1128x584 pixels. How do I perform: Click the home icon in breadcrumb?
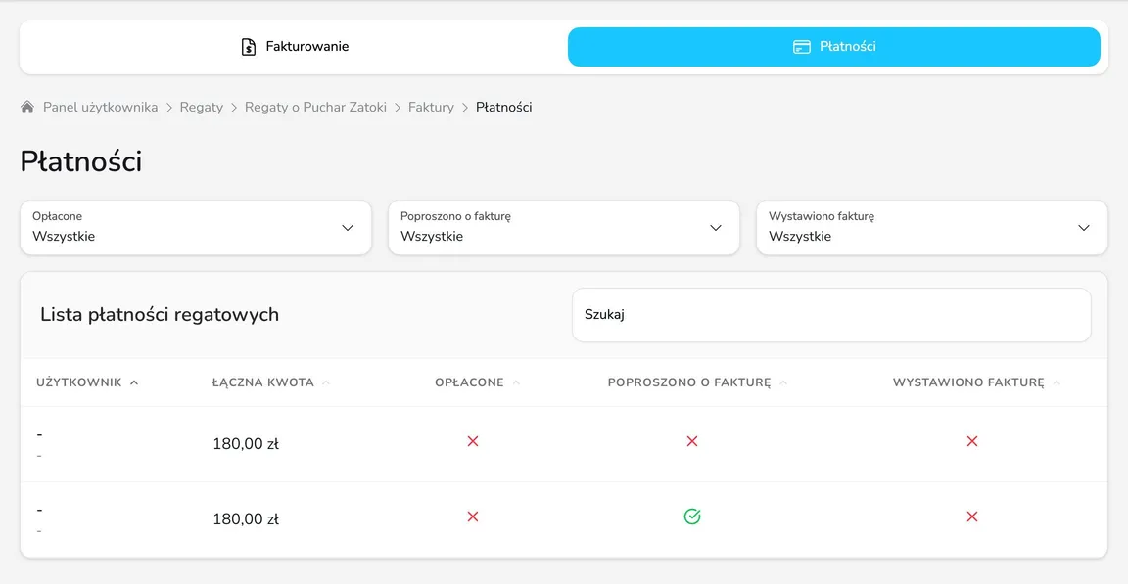27,107
